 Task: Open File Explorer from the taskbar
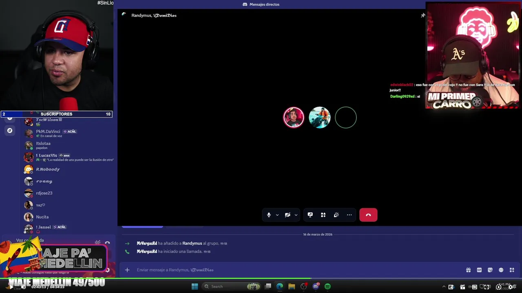click(292, 286)
